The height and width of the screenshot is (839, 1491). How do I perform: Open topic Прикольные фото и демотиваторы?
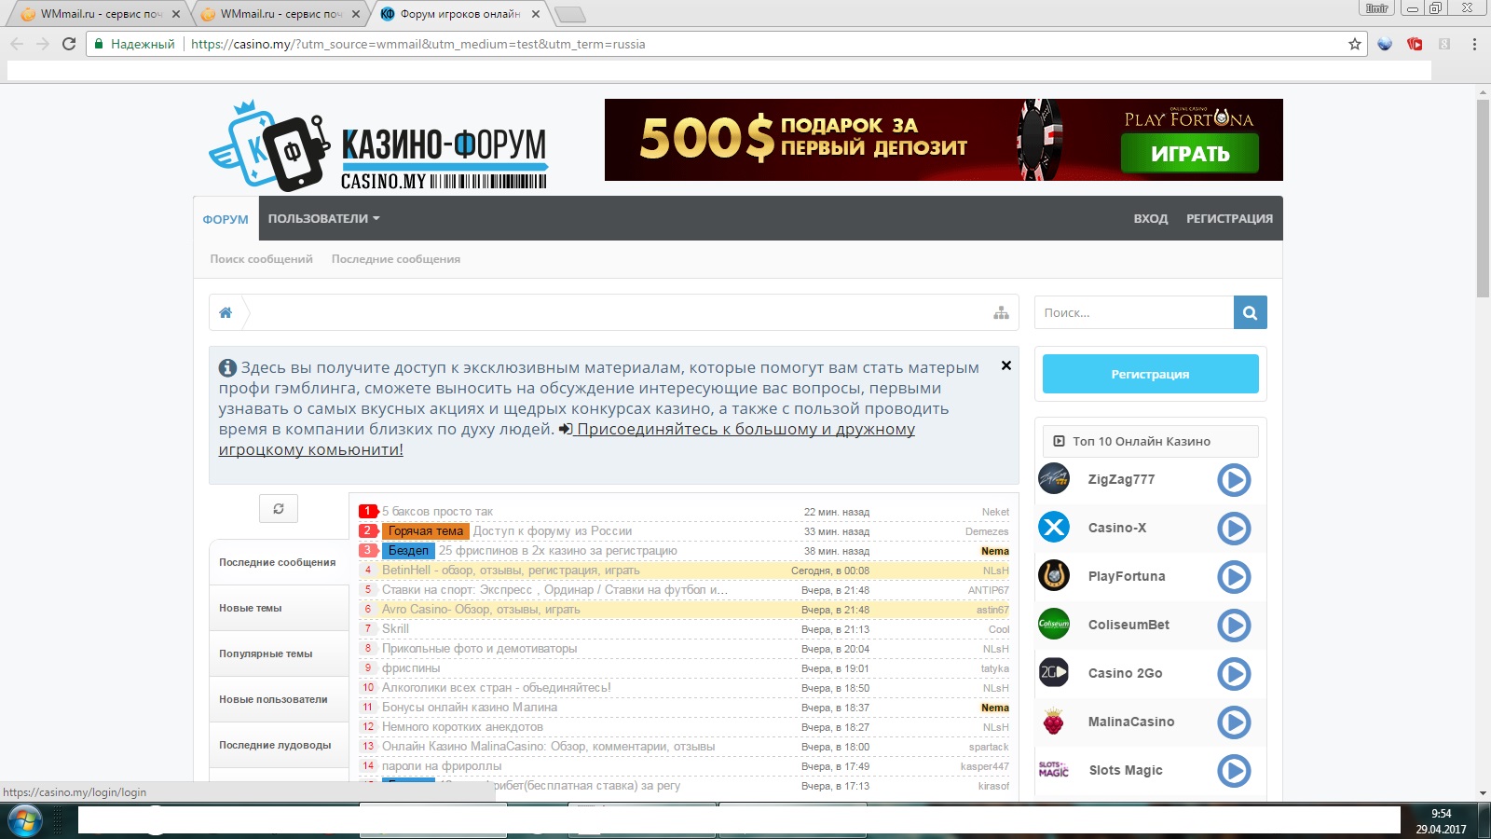click(x=479, y=649)
